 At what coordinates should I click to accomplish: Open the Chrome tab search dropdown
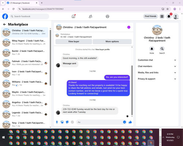coord(3,3)
